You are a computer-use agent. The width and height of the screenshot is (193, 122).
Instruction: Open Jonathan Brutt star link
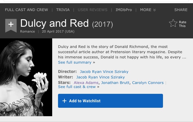click(115, 83)
